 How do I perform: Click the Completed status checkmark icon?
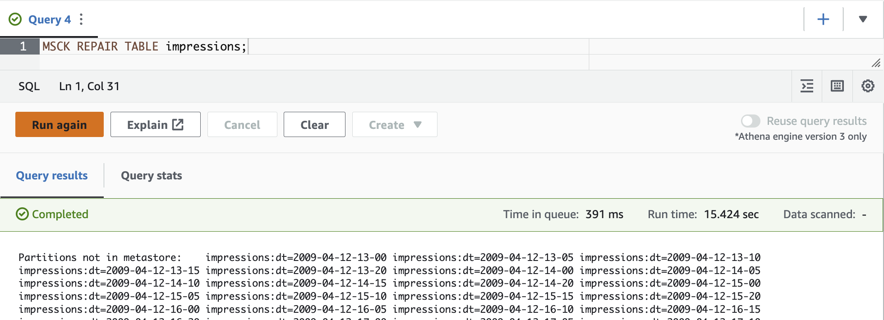22,214
